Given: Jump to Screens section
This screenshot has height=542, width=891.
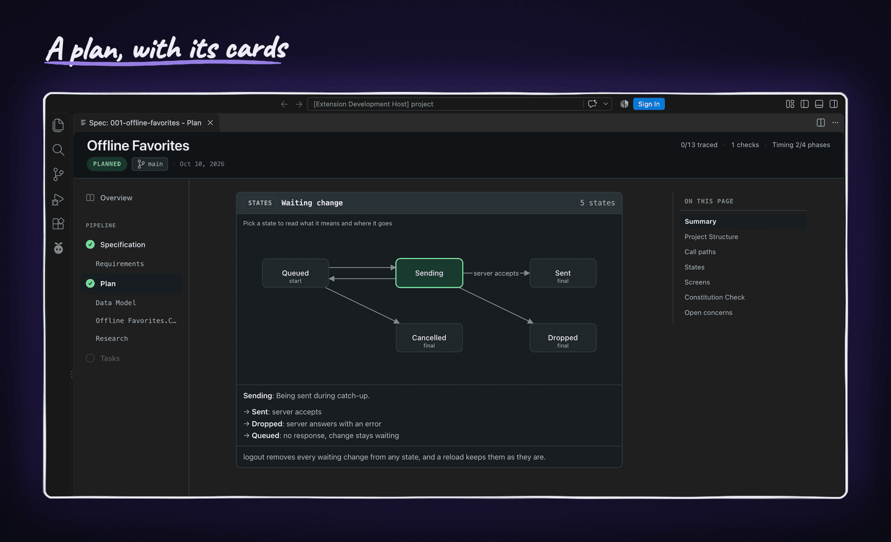Looking at the screenshot, I should tap(697, 282).
